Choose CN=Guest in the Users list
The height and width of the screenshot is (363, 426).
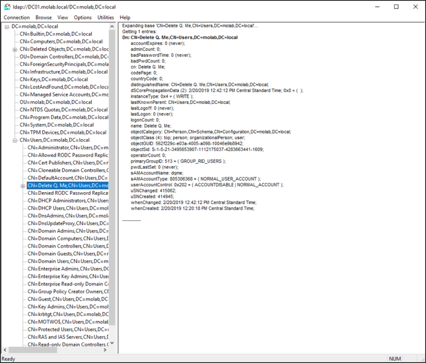pos(67,299)
